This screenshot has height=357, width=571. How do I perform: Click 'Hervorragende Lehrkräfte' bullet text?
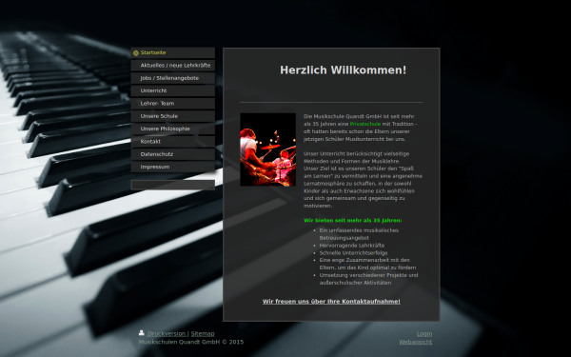352,246
